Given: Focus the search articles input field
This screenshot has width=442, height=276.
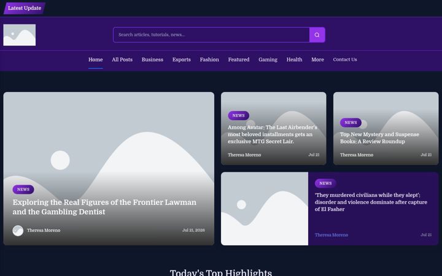Looking at the screenshot, I should [211, 35].
